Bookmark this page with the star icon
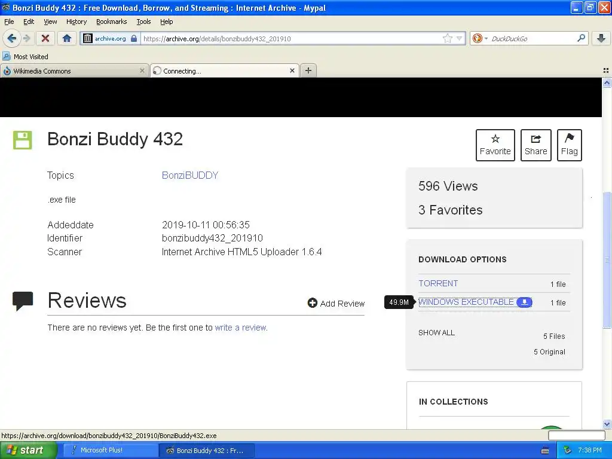This screenshot has width=612, height=459. click(447, 38)
